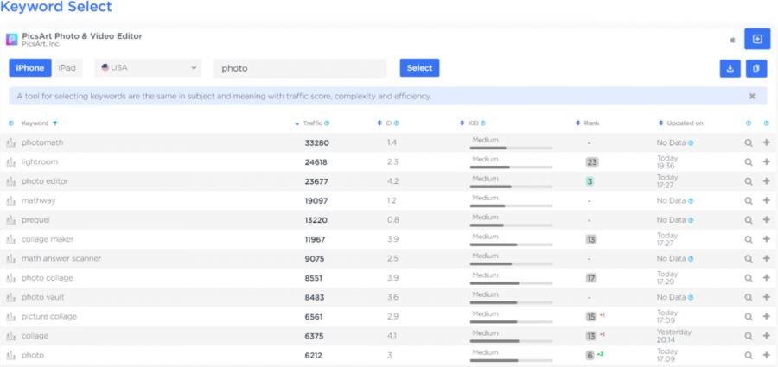Viewport: 778px width, 367px height.
Task: Add collage maker keyword with plus icon
Action: pyautogui.click(x=766, y=239)
